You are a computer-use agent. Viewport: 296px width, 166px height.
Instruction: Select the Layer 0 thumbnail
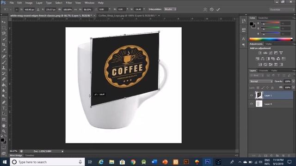(x=259, y=104)
